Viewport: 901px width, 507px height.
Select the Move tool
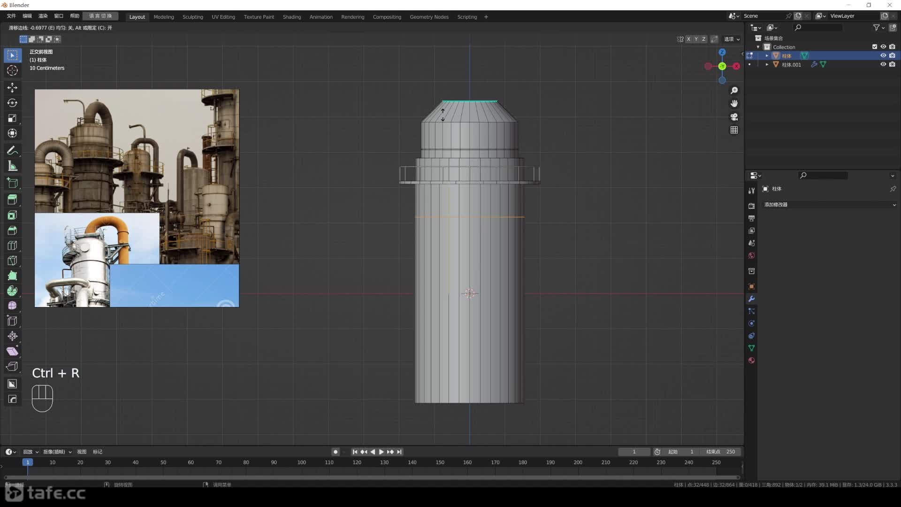click(x=12, y=88)
